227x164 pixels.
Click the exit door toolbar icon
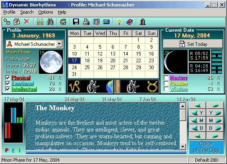point(143,22)
